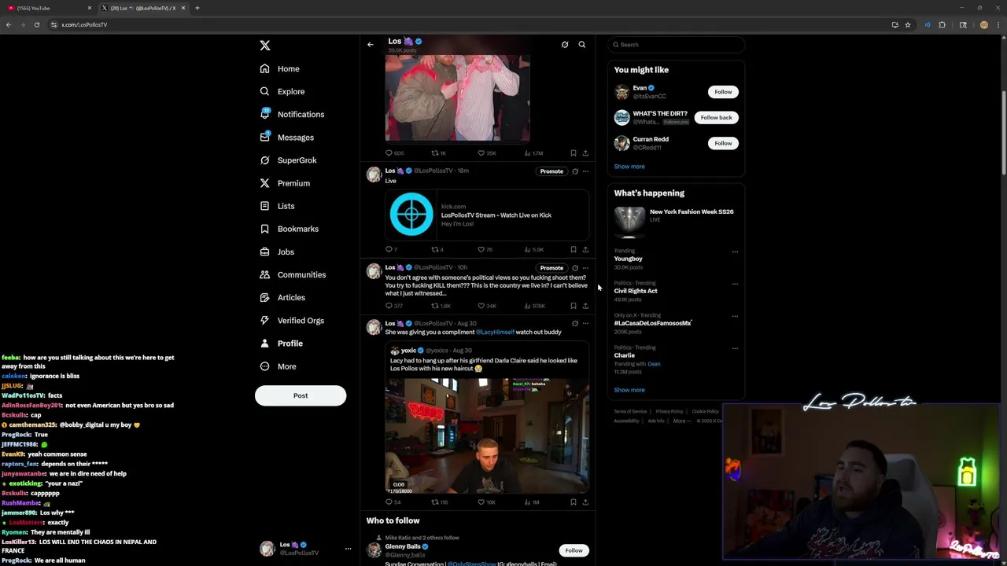Click the Lists icon in the sidebar
1007x566 pixels.
point(265,206)
